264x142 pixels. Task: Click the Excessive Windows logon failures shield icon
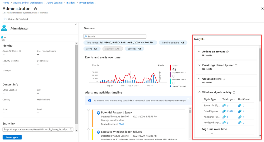(98, 132)
